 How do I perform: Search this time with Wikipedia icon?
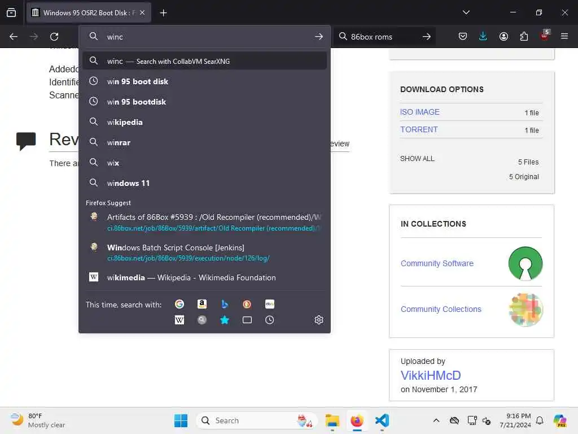[179, 320]
